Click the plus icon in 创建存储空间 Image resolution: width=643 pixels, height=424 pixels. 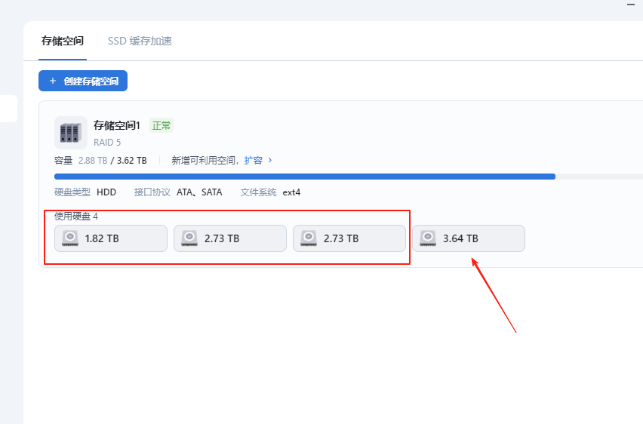point(53,81)
